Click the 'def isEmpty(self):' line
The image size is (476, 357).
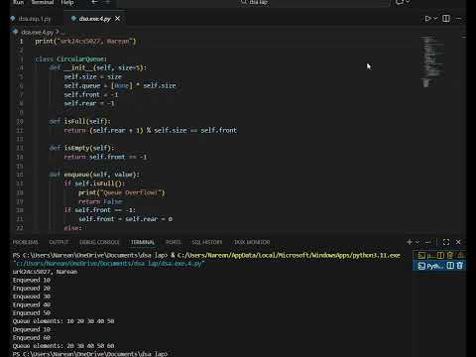pos(81,148)
